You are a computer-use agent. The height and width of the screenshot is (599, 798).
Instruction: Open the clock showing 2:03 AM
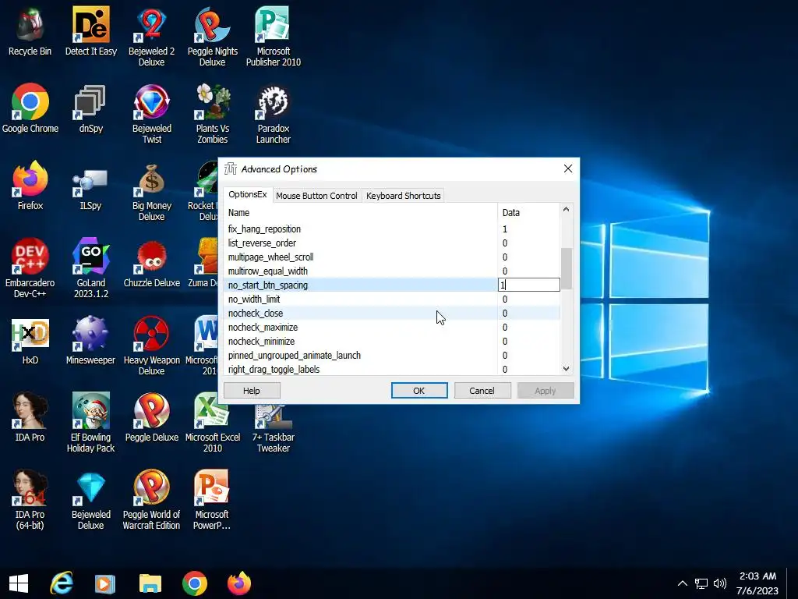(757, 583)
